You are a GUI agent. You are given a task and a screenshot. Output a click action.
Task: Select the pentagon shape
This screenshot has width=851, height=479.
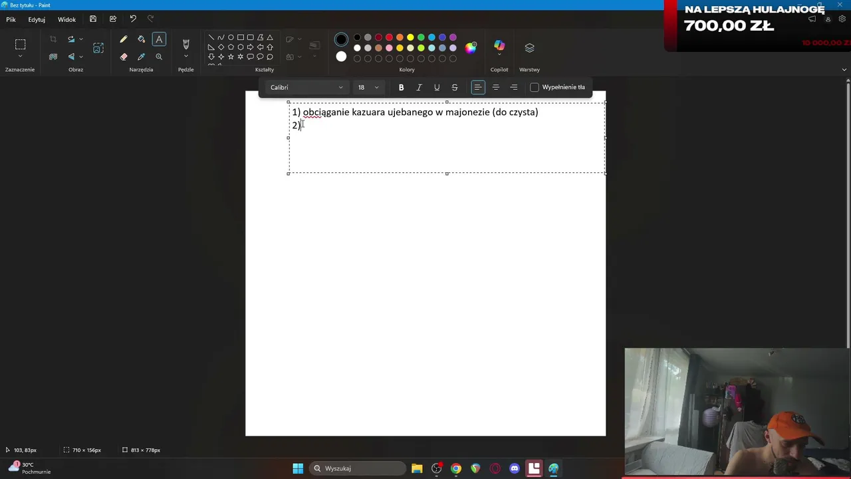point(231,47)
